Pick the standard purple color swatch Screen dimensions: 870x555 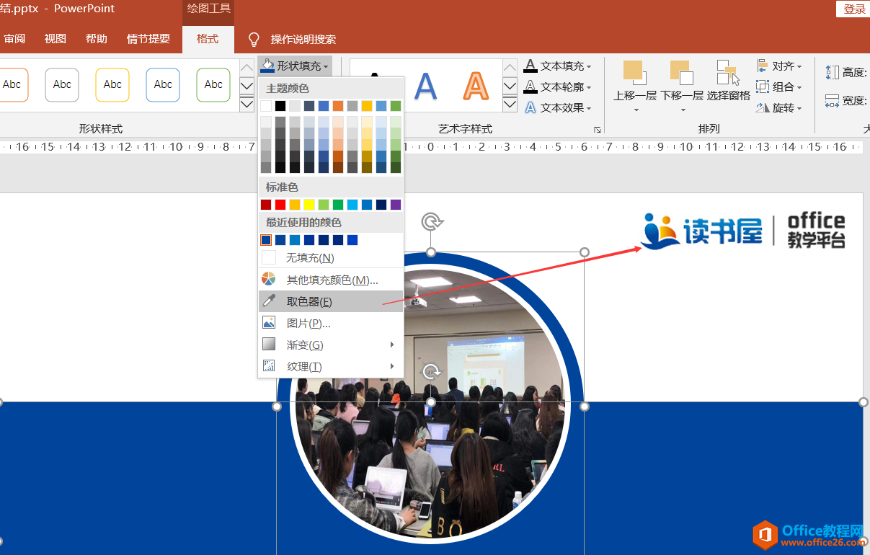pos(396,205)
